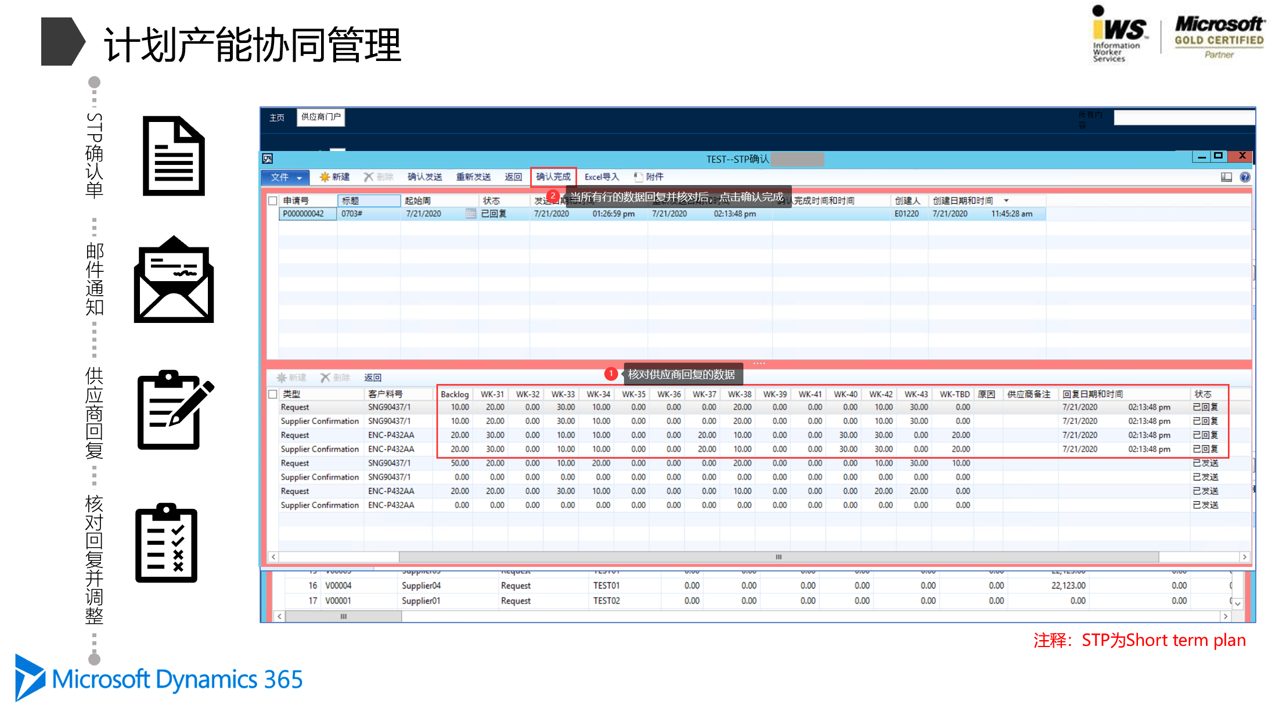Click the 类型 column header

(x=321, y=394)
